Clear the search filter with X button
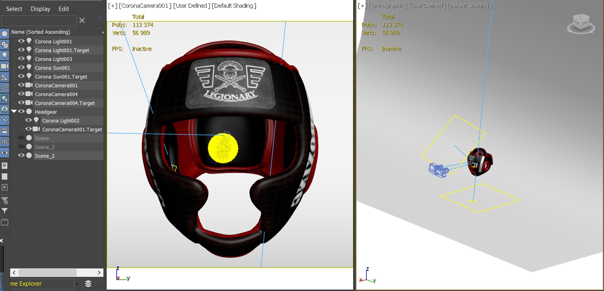Image resolution: width=604 pixels, height=291 pixels. 82,20
